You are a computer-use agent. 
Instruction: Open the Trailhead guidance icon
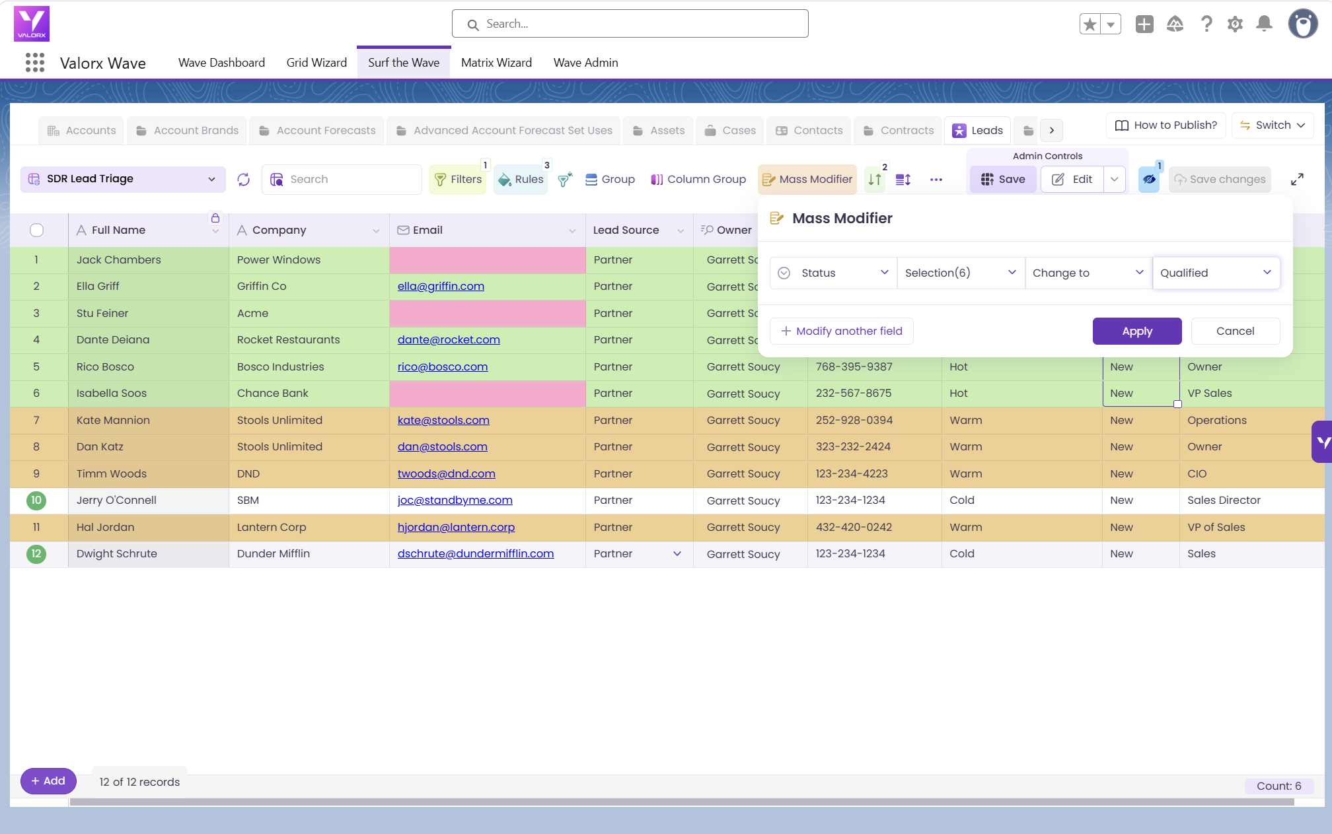click(x=1175, y=24)
